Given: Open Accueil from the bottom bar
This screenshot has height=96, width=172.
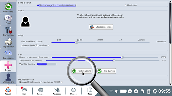Looking at the screenshot, I should click(x=8, y=91).
